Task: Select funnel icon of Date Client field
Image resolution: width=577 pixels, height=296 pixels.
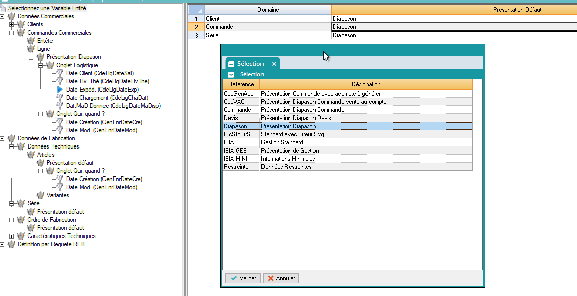Action: click(x=59, y=73)
